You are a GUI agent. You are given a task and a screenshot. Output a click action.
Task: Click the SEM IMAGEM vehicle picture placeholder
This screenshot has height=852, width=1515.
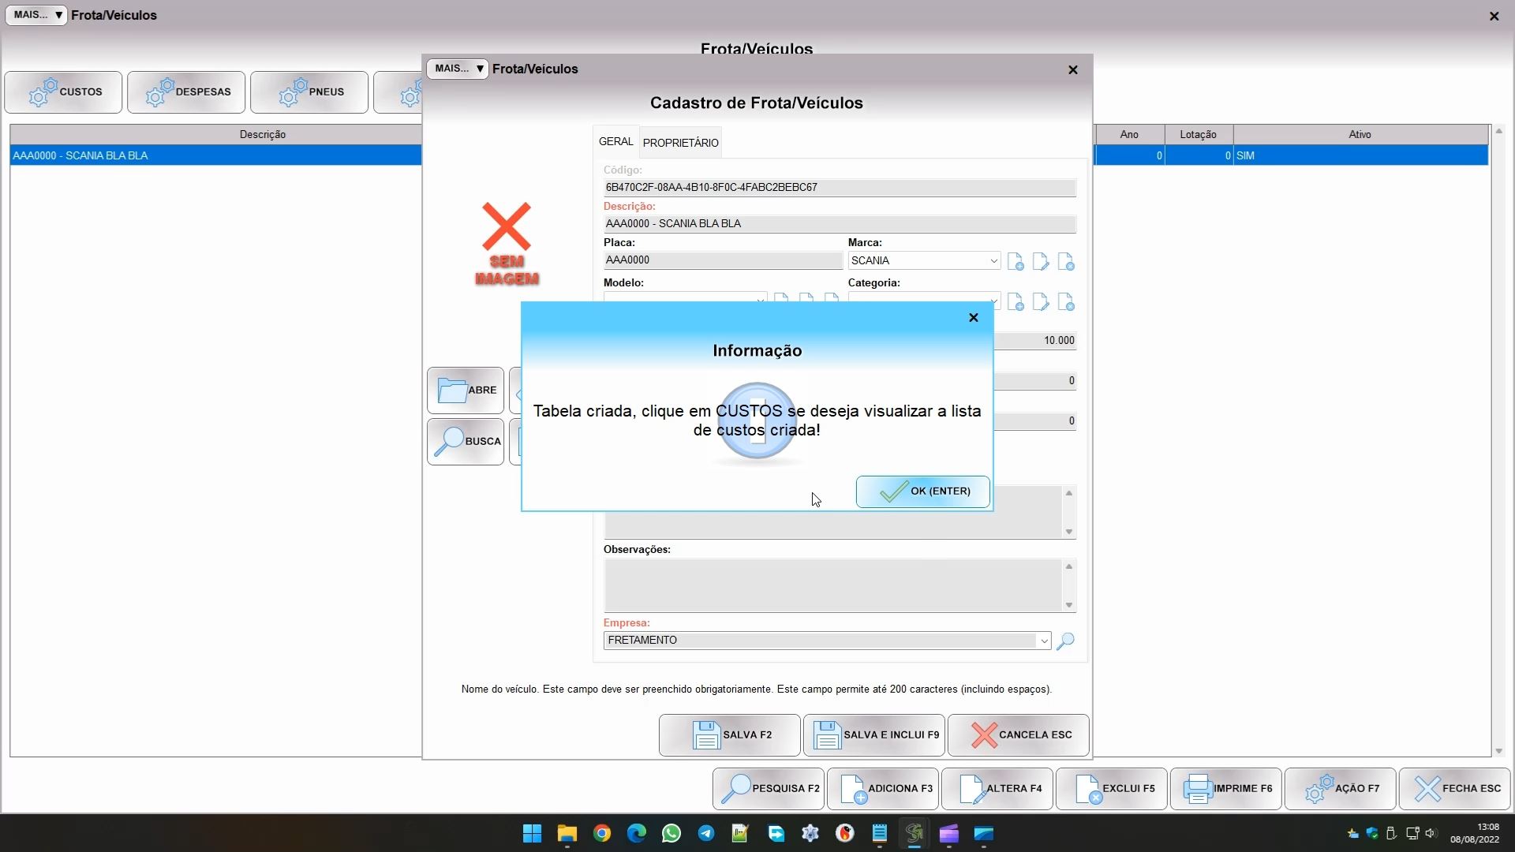pyautogui.click(x=507, y=244)
